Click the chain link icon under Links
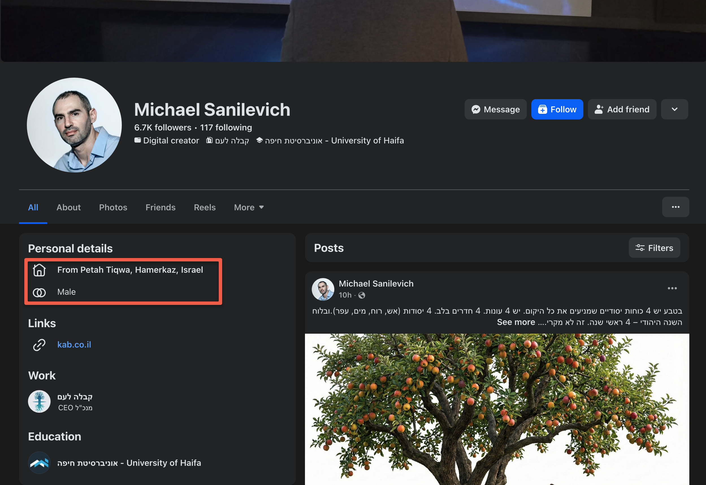This screenshot has height=485, width=706. coord(39,345)
